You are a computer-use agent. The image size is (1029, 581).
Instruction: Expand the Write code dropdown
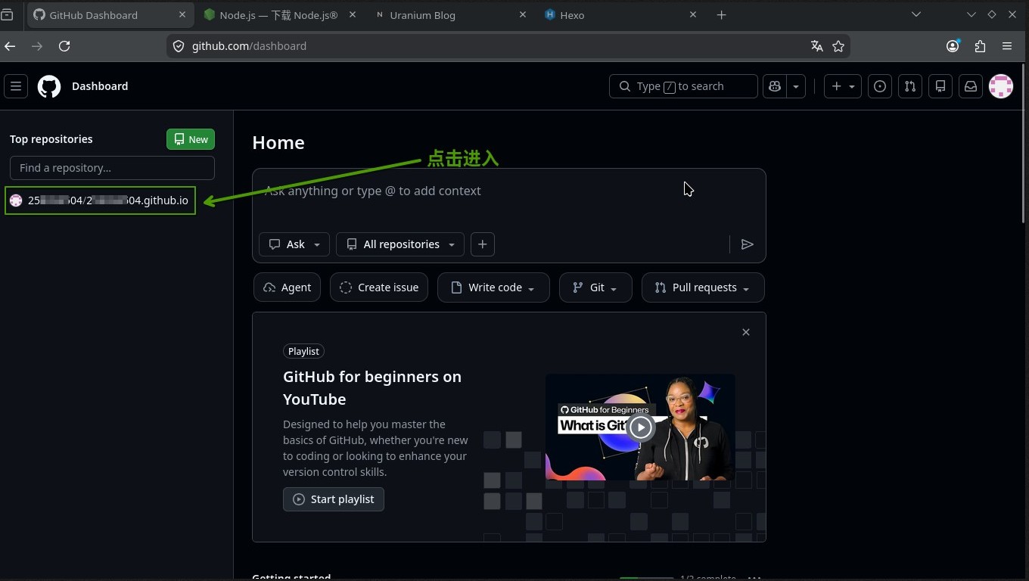[493, 287]
